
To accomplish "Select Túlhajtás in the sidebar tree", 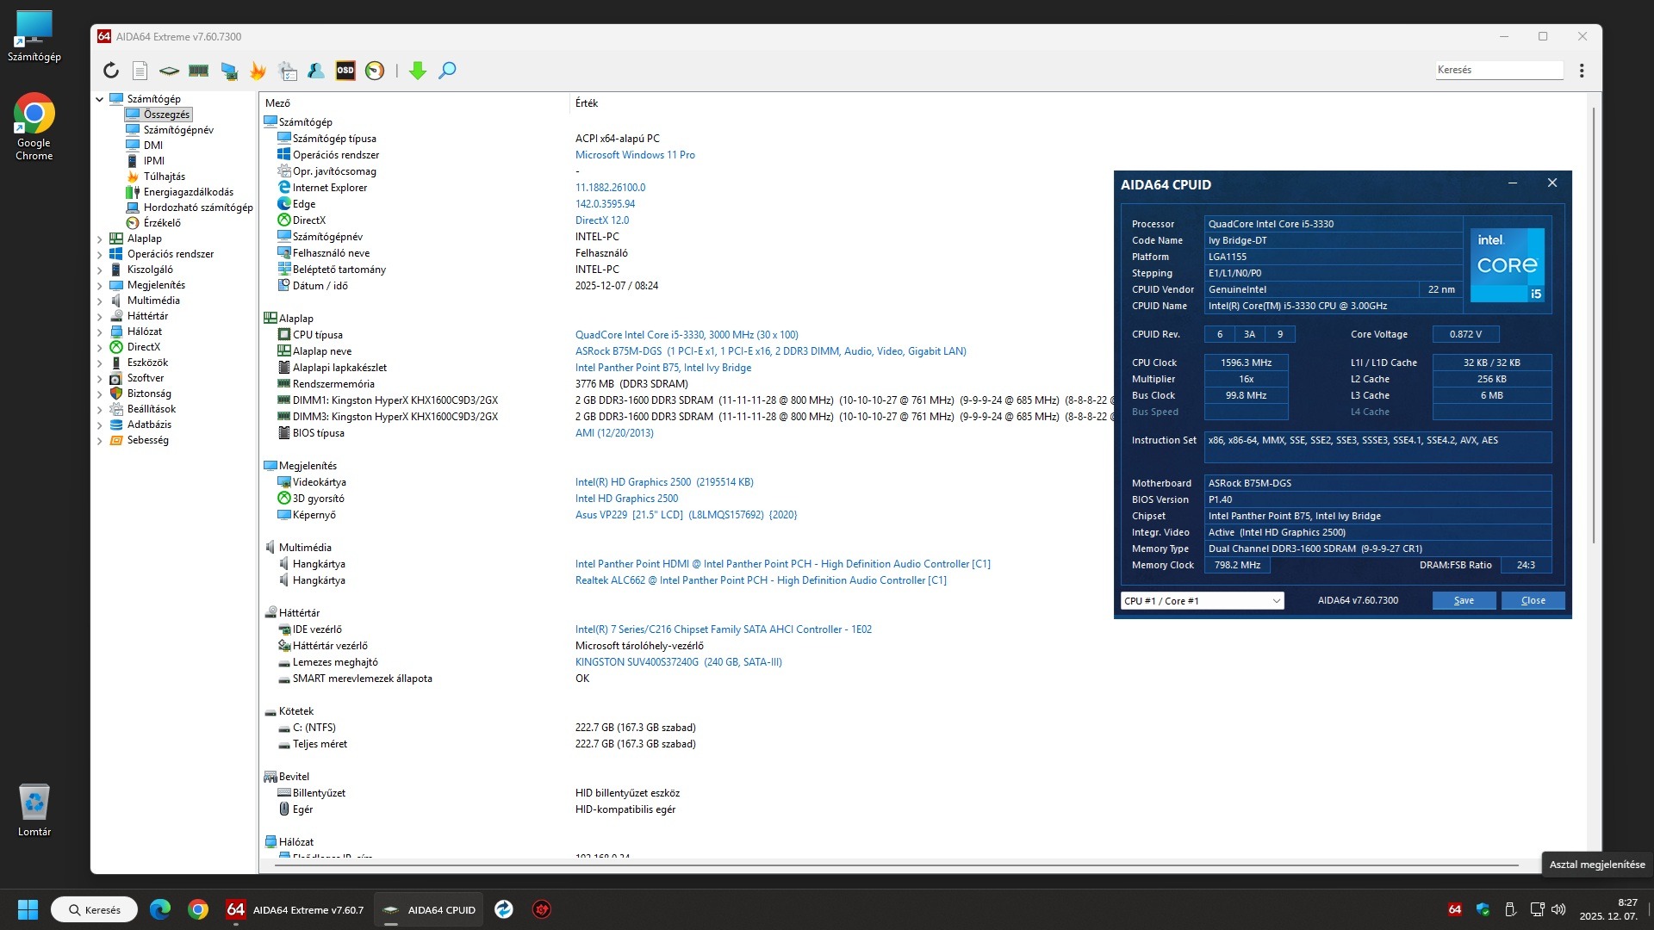I will pyautogui.click(x=164, y=177).
